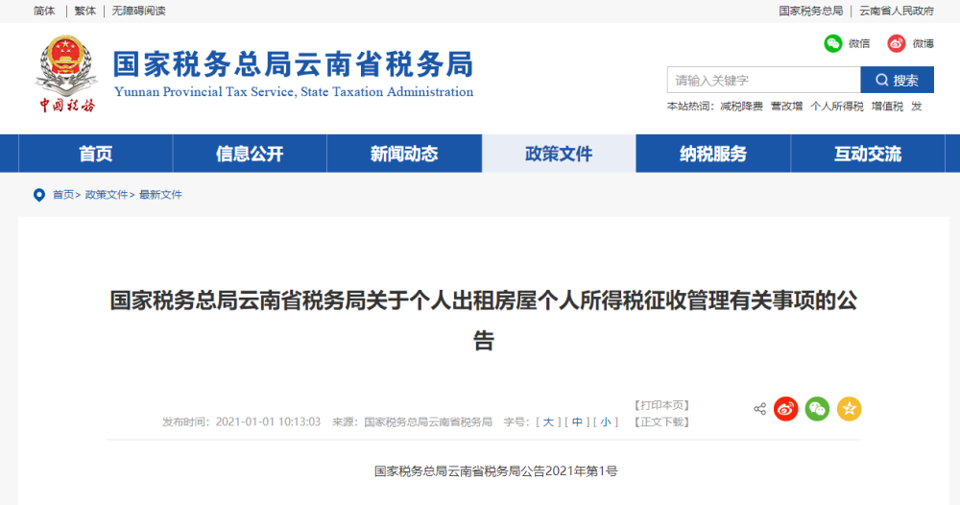
Task: Open the 首页 navigation tab
Action: click(95, 154)
